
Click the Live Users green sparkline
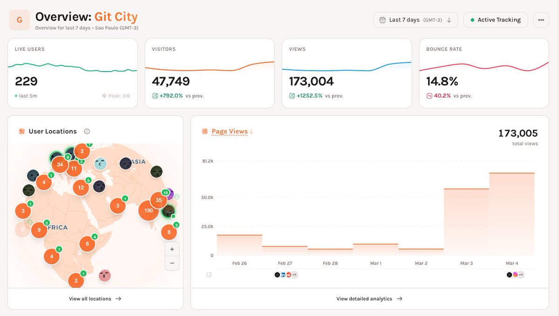pos(73,67)
